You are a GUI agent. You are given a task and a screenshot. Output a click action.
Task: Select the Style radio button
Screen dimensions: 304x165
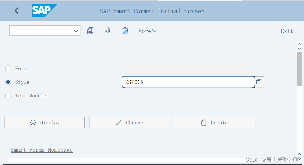pos(8,82)
